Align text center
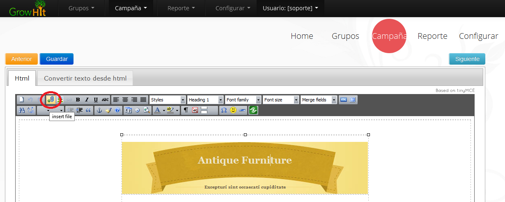 click(x=125, y=100)
